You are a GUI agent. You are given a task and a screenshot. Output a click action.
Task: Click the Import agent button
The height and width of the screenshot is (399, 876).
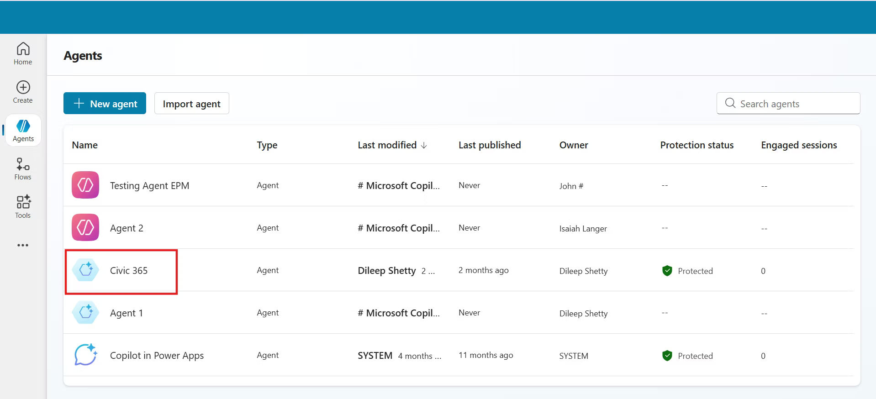point(191,104)
